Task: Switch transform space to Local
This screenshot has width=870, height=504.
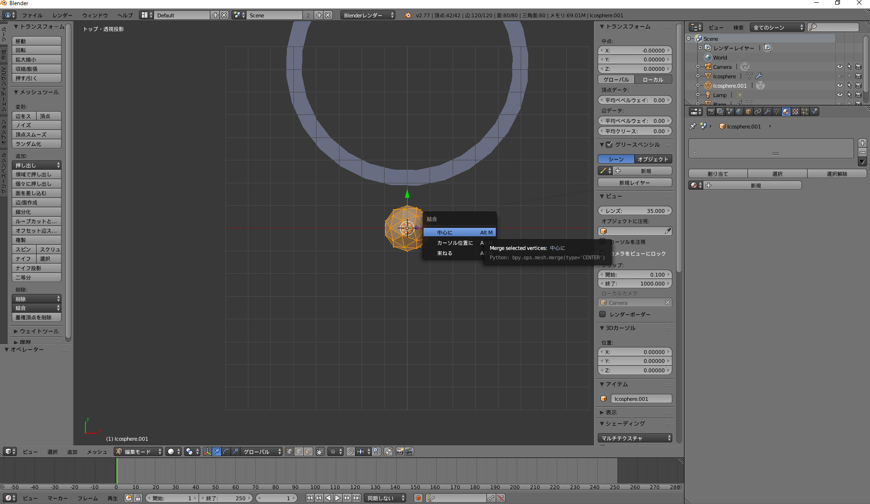Action: coord(653,79)
